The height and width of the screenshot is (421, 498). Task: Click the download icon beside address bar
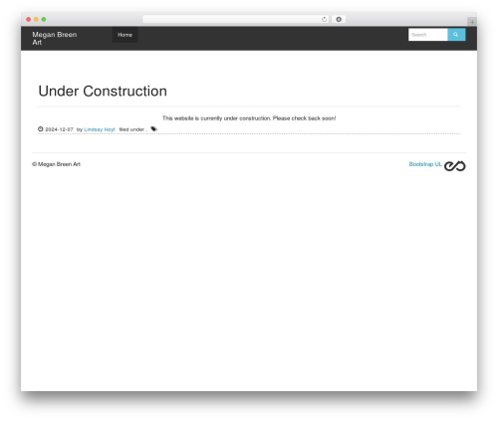(339, 19)
